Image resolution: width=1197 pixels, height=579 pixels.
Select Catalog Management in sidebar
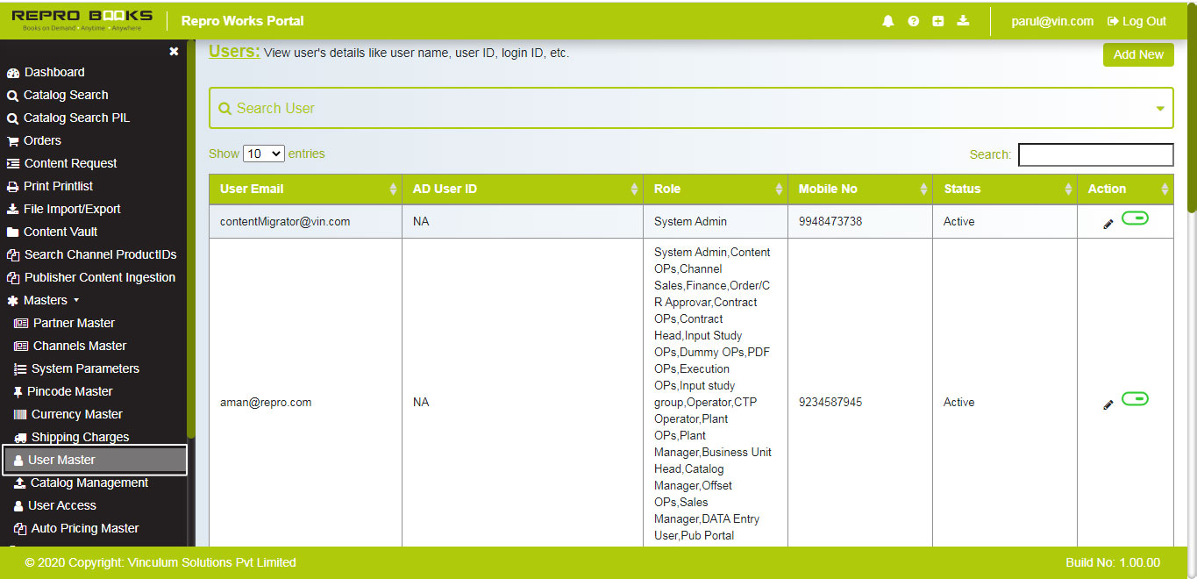pyautogui.click(x=89, y=482)
